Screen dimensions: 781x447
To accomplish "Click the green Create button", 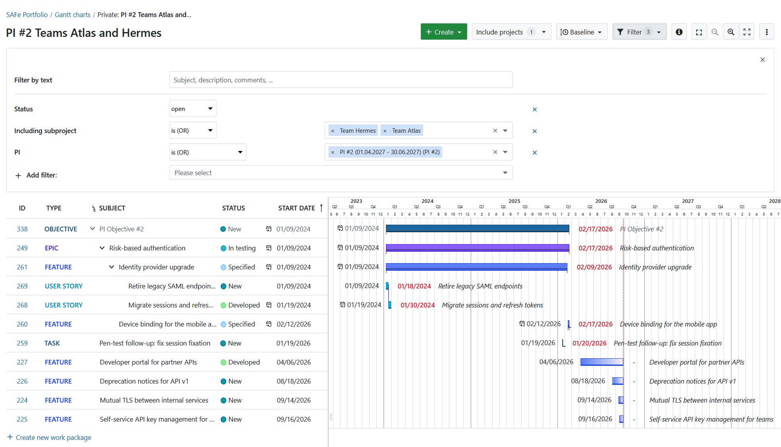I will coord(443,32).
